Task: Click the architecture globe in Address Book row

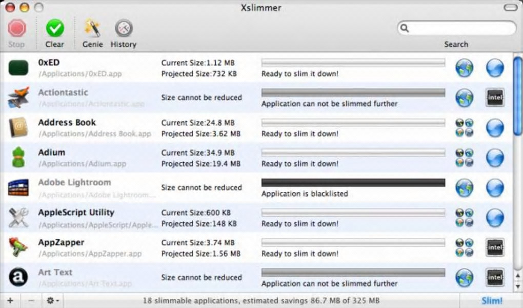Action: [x=495, y=128]
